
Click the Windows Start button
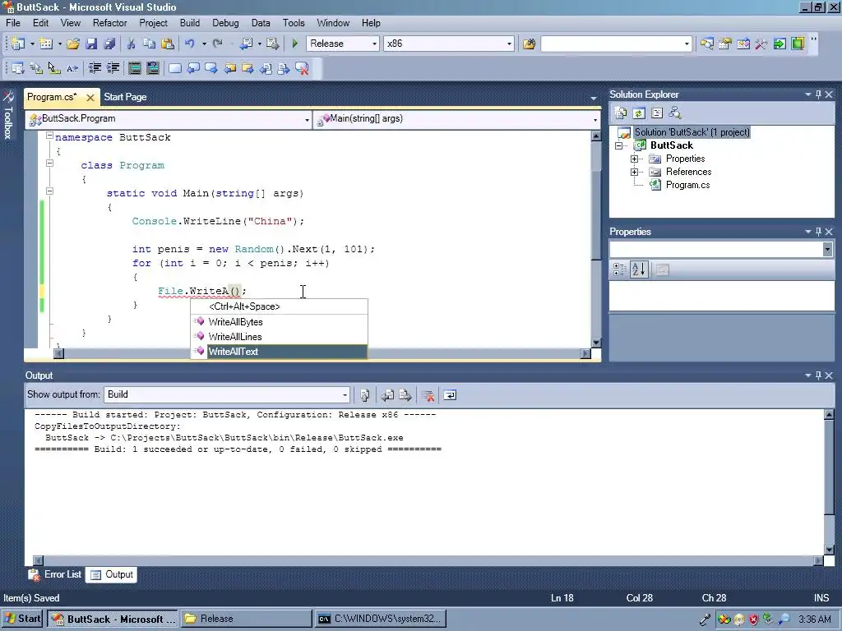click(x=22, y=619)
